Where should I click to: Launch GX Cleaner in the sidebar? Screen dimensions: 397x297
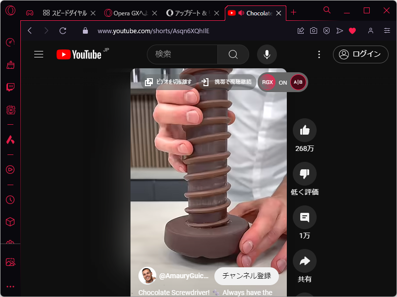tap(10, 65)
